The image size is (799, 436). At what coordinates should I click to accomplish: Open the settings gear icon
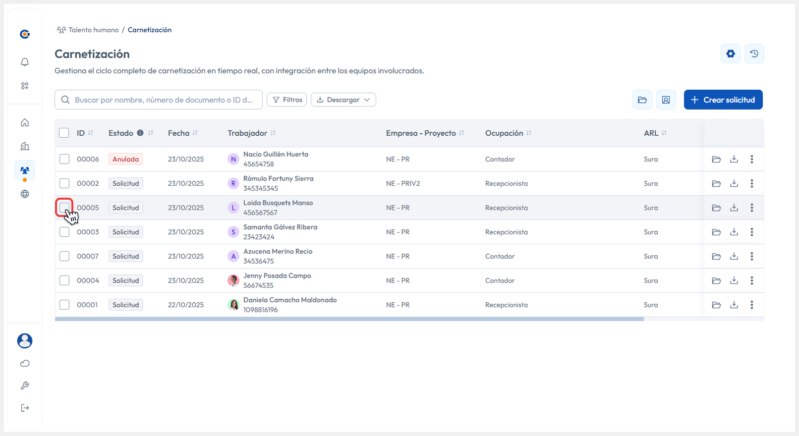coord(730,54)
